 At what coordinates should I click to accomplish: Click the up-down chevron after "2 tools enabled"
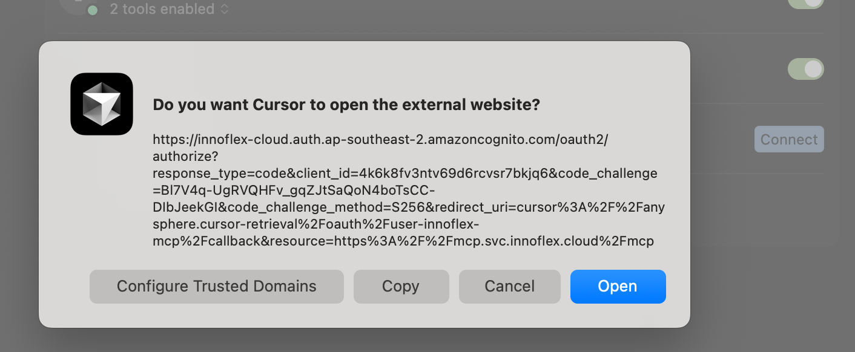click(225, 9)
